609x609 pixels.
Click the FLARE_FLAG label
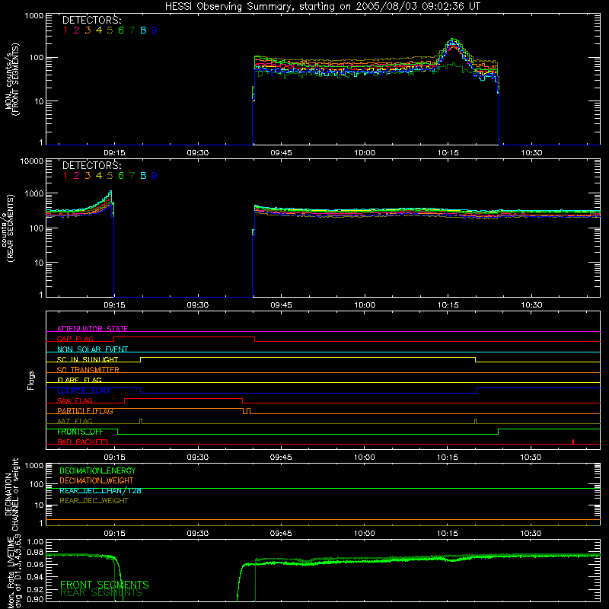click(x=79, y=380)
